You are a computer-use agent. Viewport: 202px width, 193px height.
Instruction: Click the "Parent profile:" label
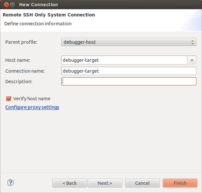[21, 42]
